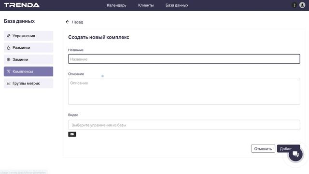Image resolution: width=309 pixels, height=174 pixels.
Task: Select Заминки in the sidebar
Action: click(28, 59)
